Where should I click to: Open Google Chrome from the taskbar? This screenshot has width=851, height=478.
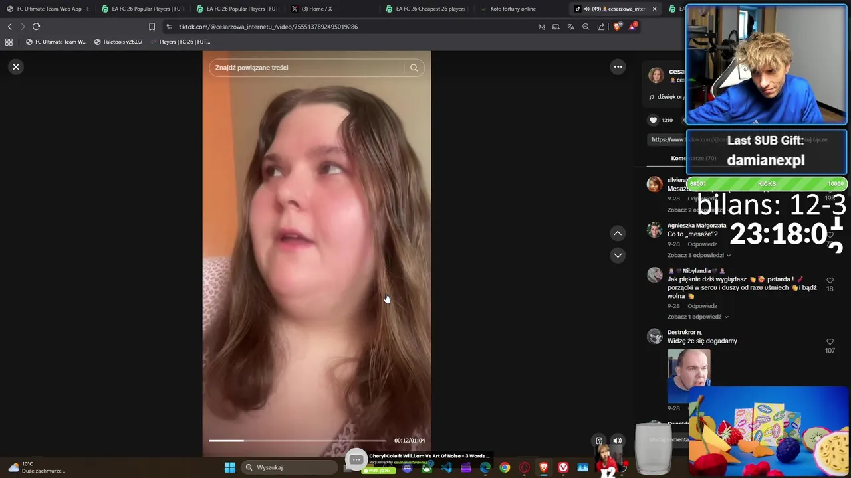(505, 467)
